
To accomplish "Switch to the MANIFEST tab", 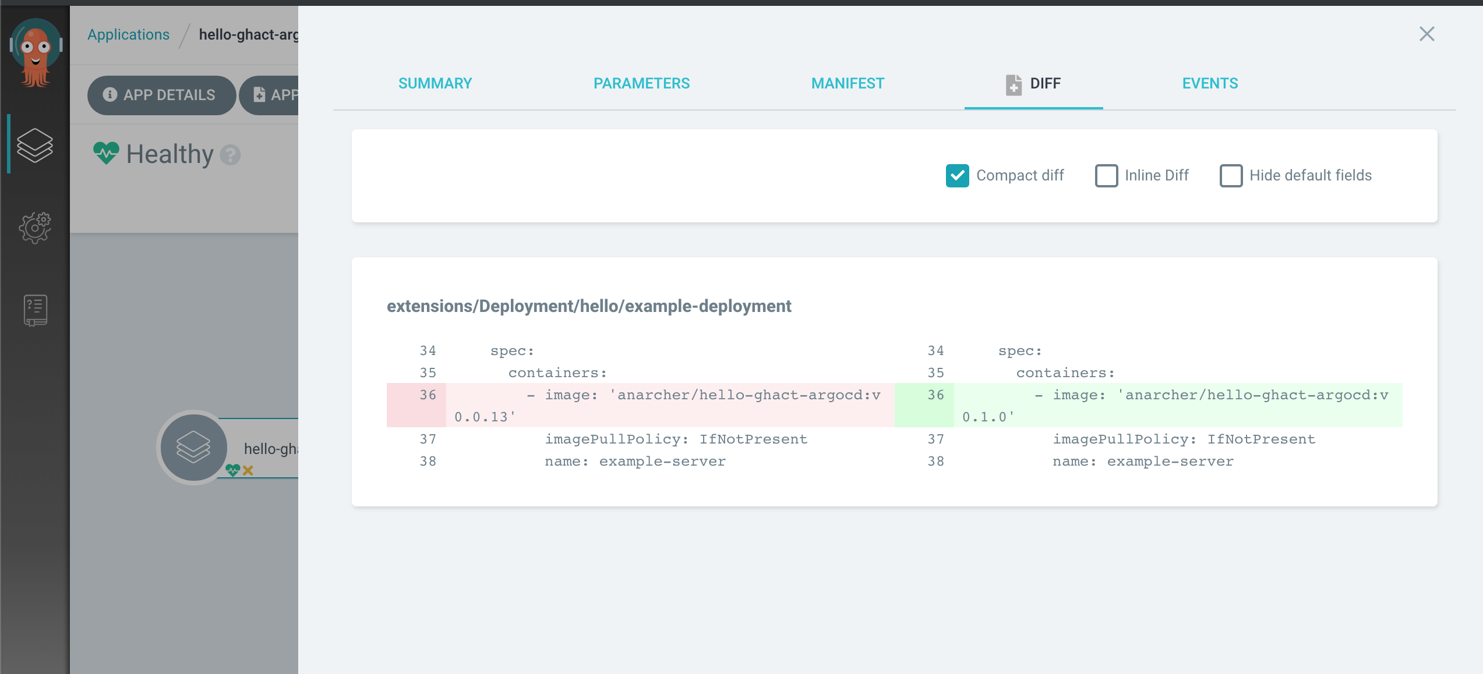I will pos(848,83).
